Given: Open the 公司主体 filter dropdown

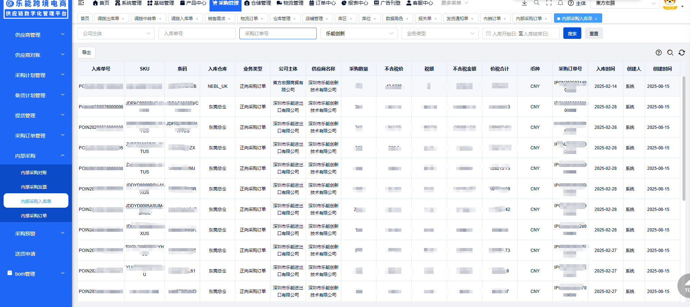Looking at the screenshot, I should click(x=116, y=33).
